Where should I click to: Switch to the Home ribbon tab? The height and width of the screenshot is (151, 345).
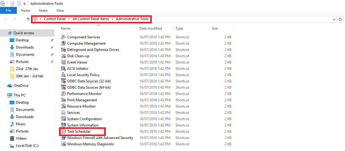click(x=26, y=10)
